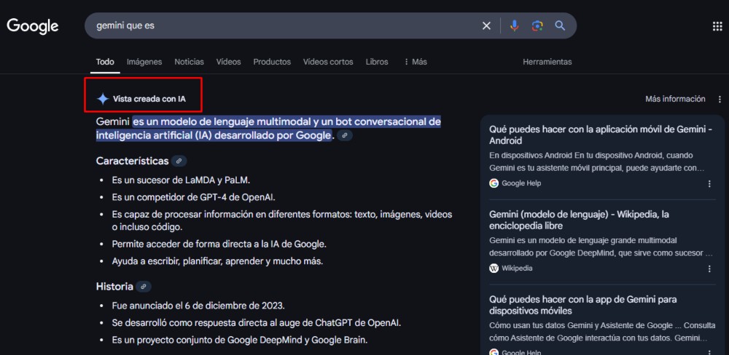Start voice search with the microphone icon

[514, 26]
